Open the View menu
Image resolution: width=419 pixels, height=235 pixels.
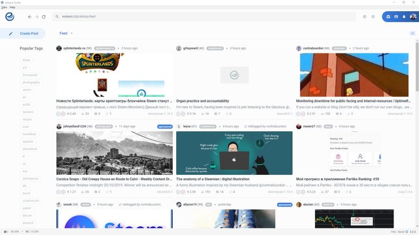coord(4,7)
